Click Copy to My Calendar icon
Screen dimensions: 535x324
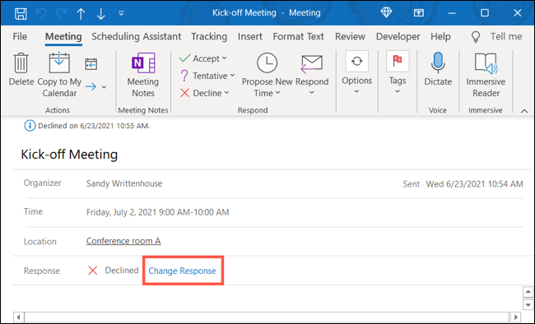59,62
